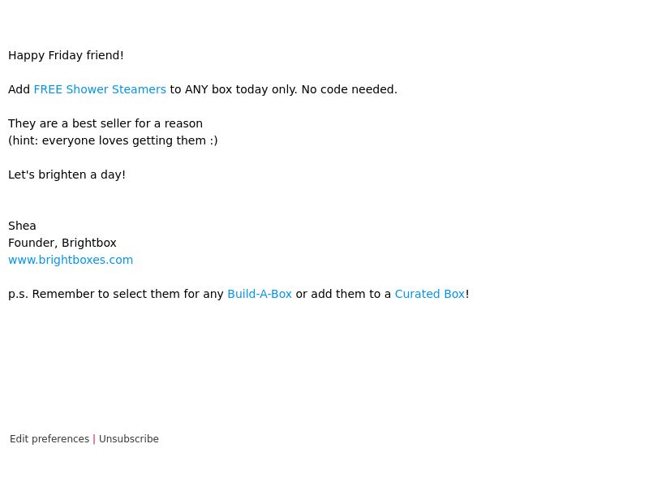This screenshot has height=487, width=649.
Task: Click the Unsubscribe footer link
Action: 129,439
